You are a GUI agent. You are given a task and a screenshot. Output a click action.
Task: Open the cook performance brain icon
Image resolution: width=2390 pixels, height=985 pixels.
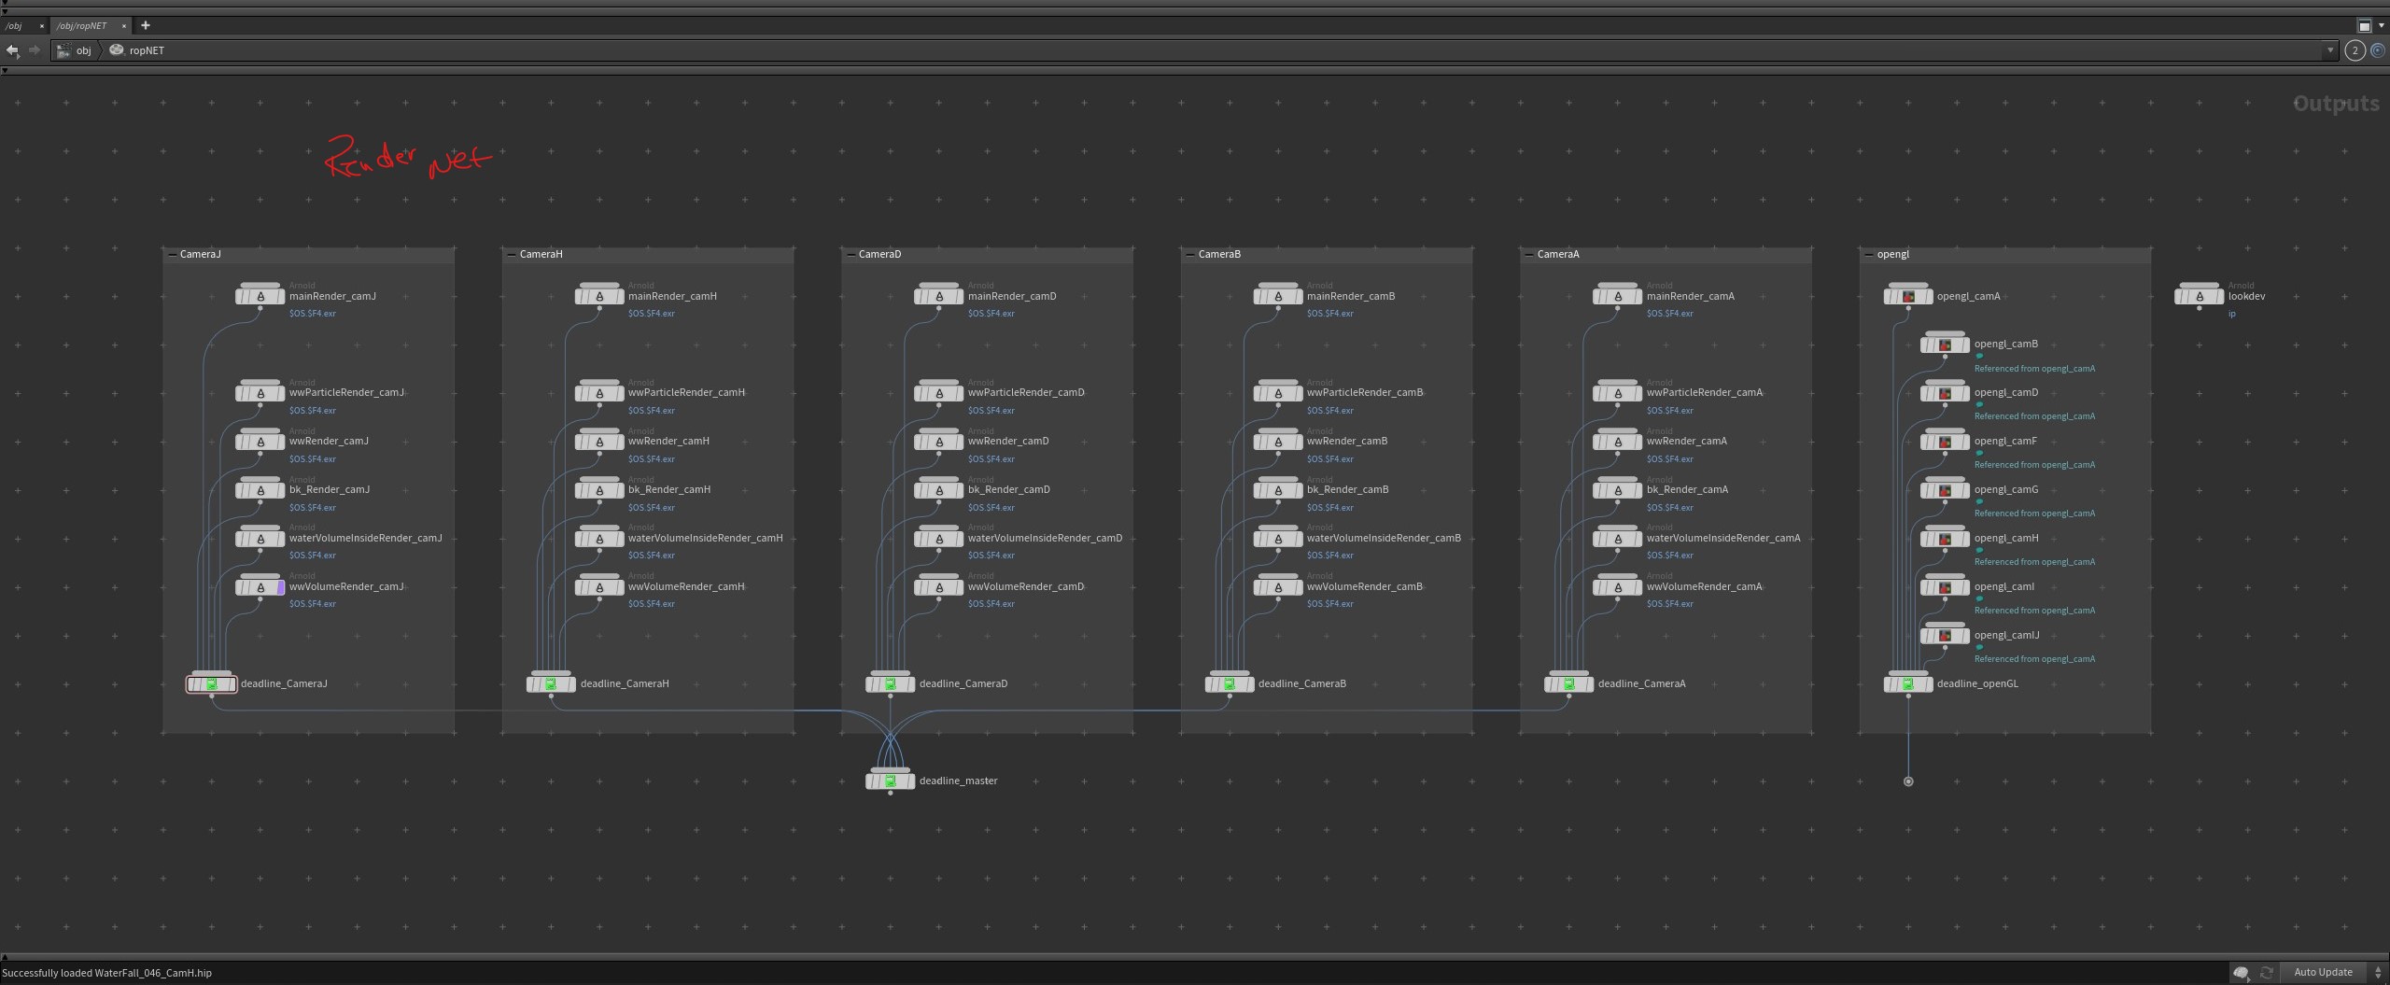click(x=2242, y=972)
